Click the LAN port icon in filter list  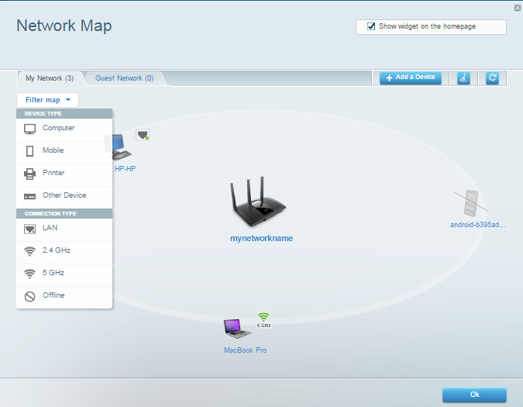(x=29, y=229)
